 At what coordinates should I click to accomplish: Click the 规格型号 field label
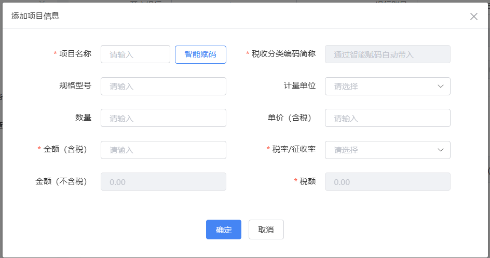coord(75,85)
